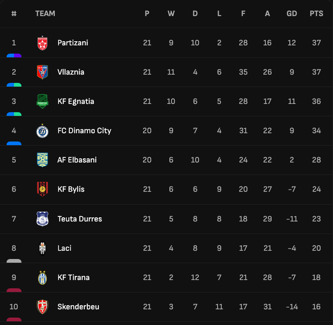Sort table by PTS column header
Screen dimensions: 333x325
(316, 14)
